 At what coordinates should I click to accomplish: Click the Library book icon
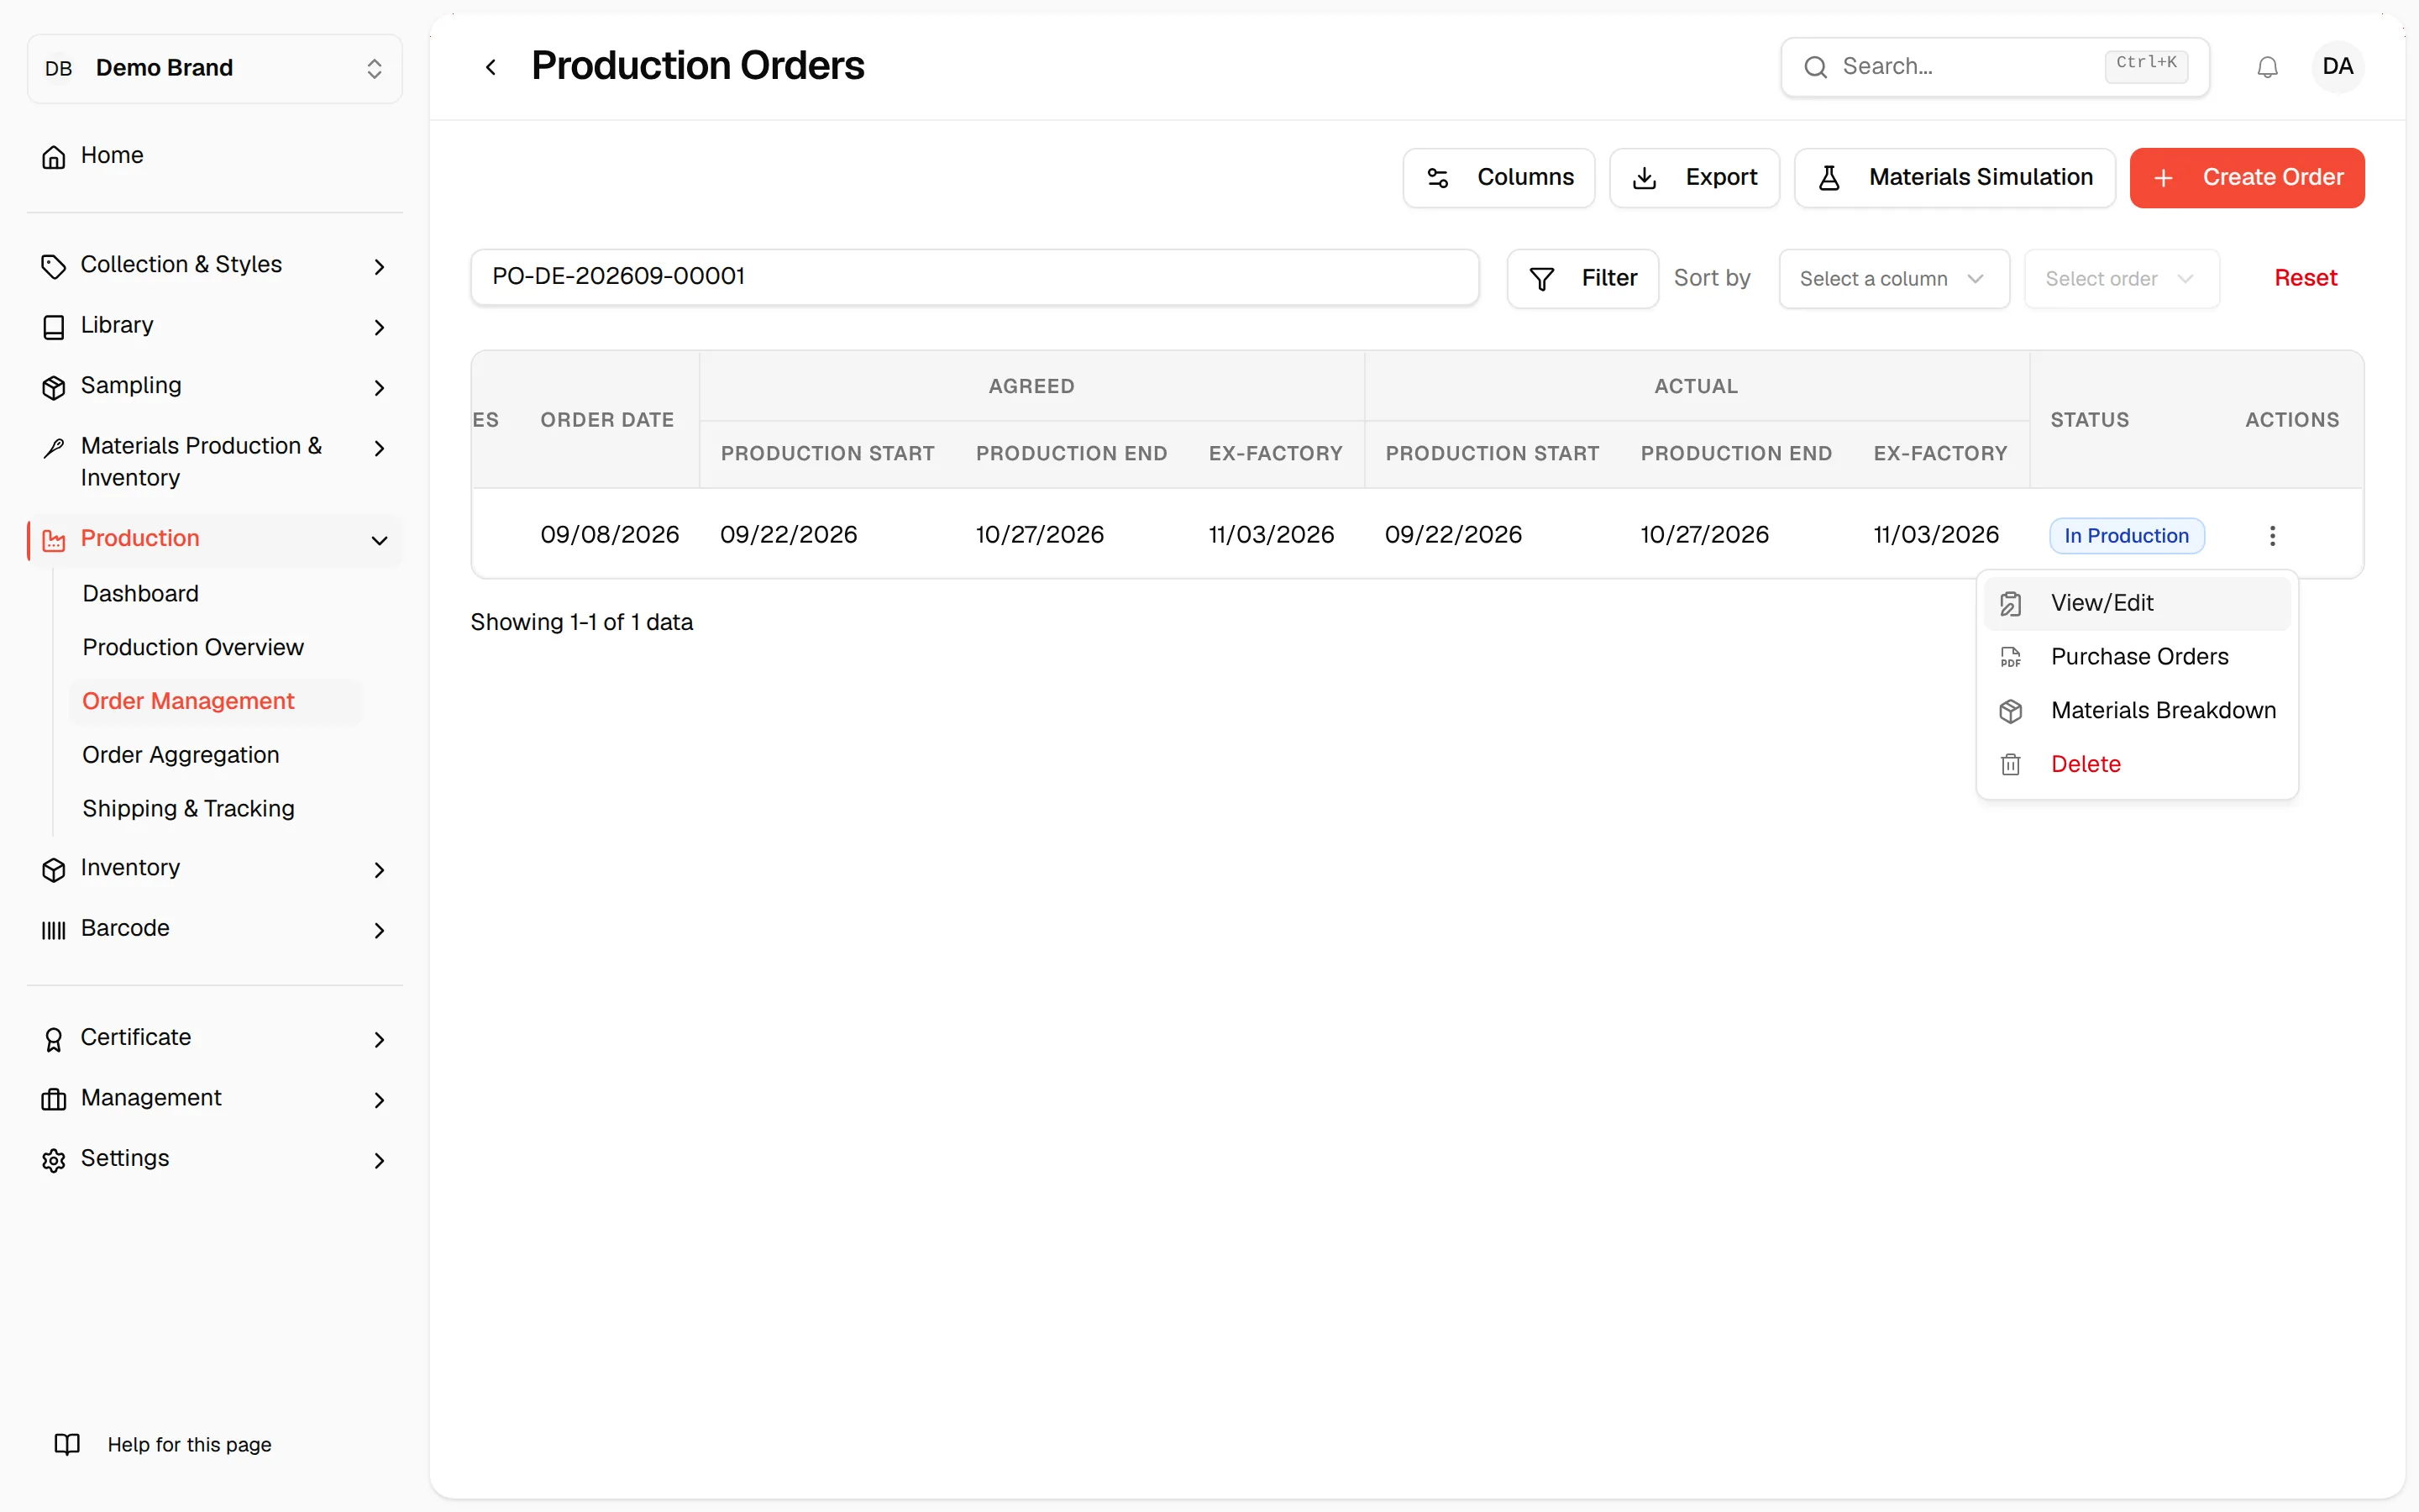(x=54, y=327)
